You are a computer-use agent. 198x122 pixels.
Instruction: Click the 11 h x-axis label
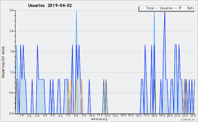click(100, 115)
